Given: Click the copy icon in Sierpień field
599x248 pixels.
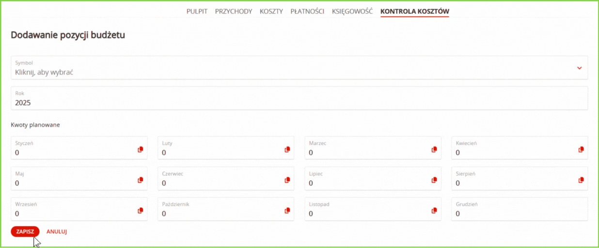Looking at the screenshot, I should (x=581, y=180).
